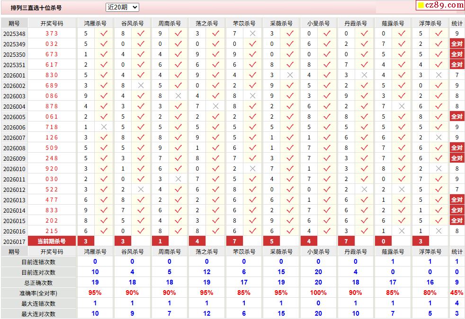This screenshot has height=319, width=465.
Task: Select the 采薇杀号 cross mark for 2026001
Action: point(290,75)
